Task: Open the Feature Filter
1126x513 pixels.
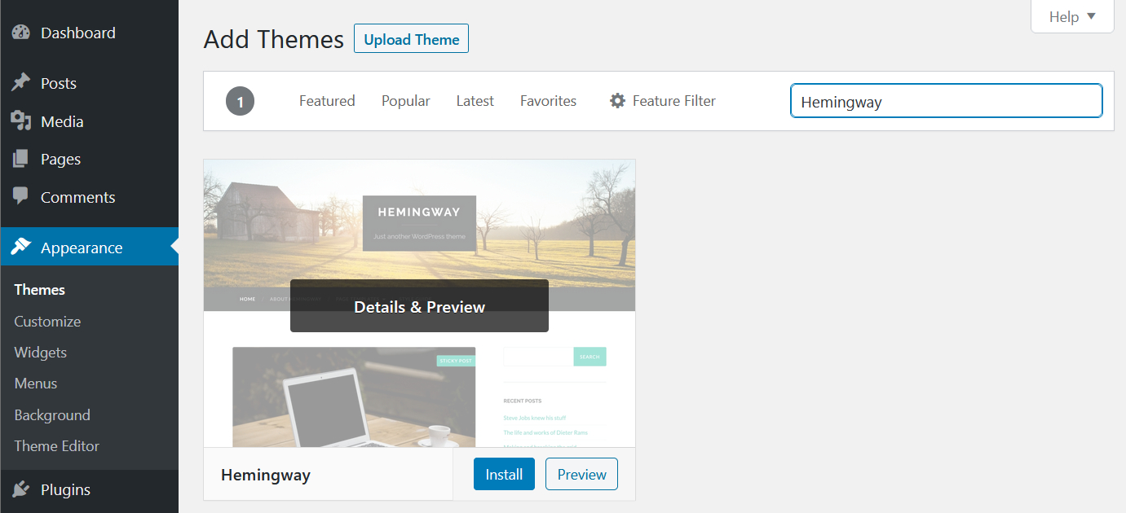Action: (x=663, y=101)
